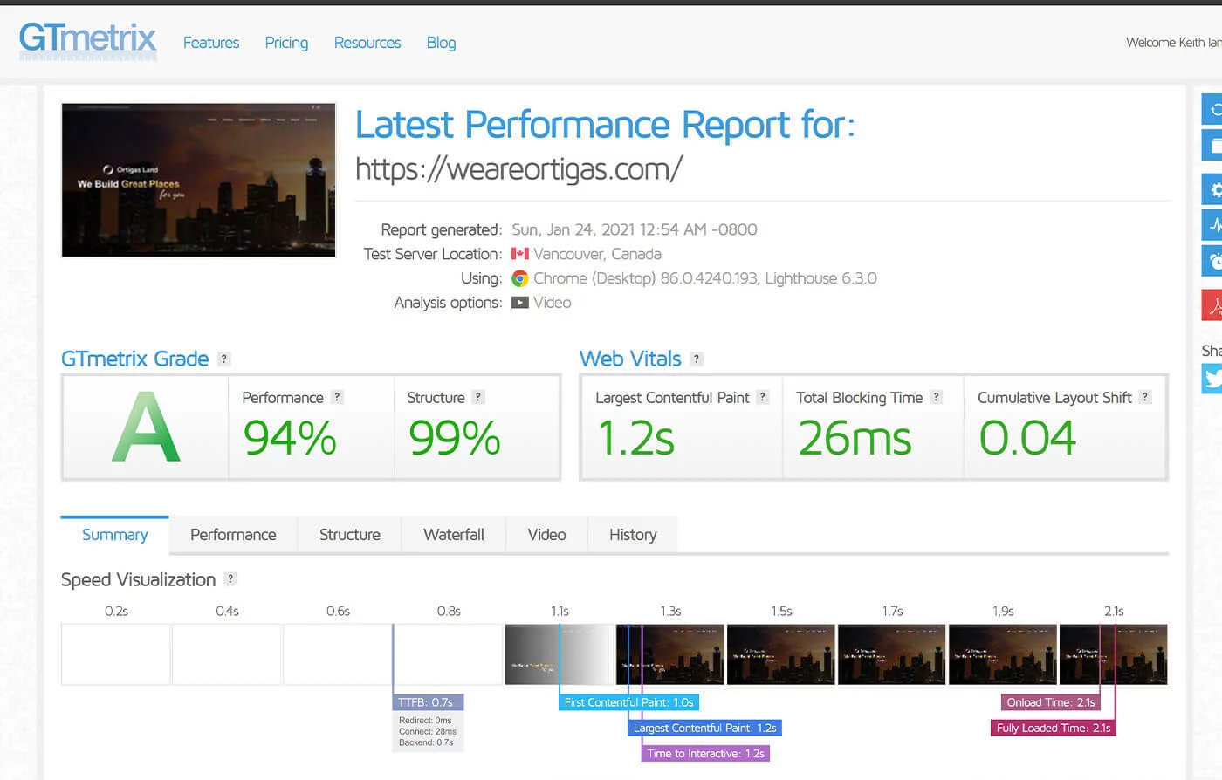Click the monitor pulse sidebar icon
Image resolution: width=1222 pixels, height=780 pixels.
click(1212, 225)
